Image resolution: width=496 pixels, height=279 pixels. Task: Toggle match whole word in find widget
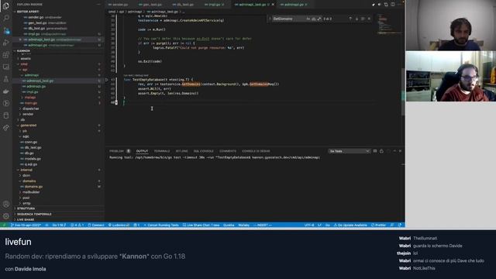pyautogui.click(x=313, y=19)
